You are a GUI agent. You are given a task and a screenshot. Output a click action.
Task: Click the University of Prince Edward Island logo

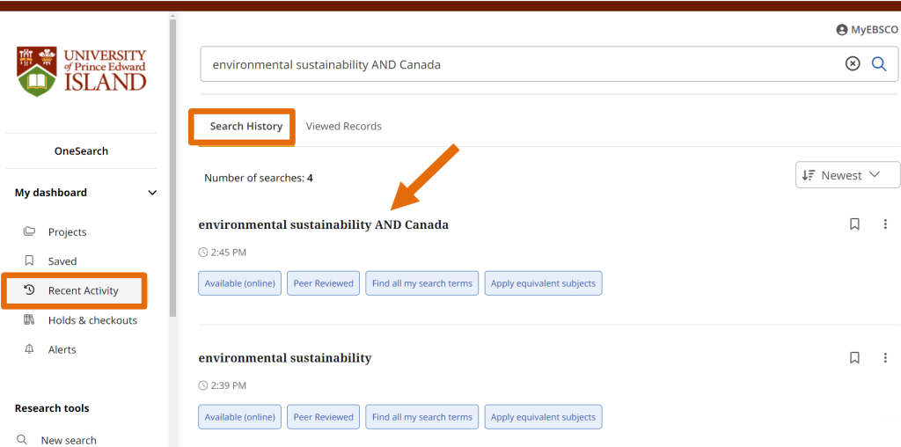click(x=82, y=70)
